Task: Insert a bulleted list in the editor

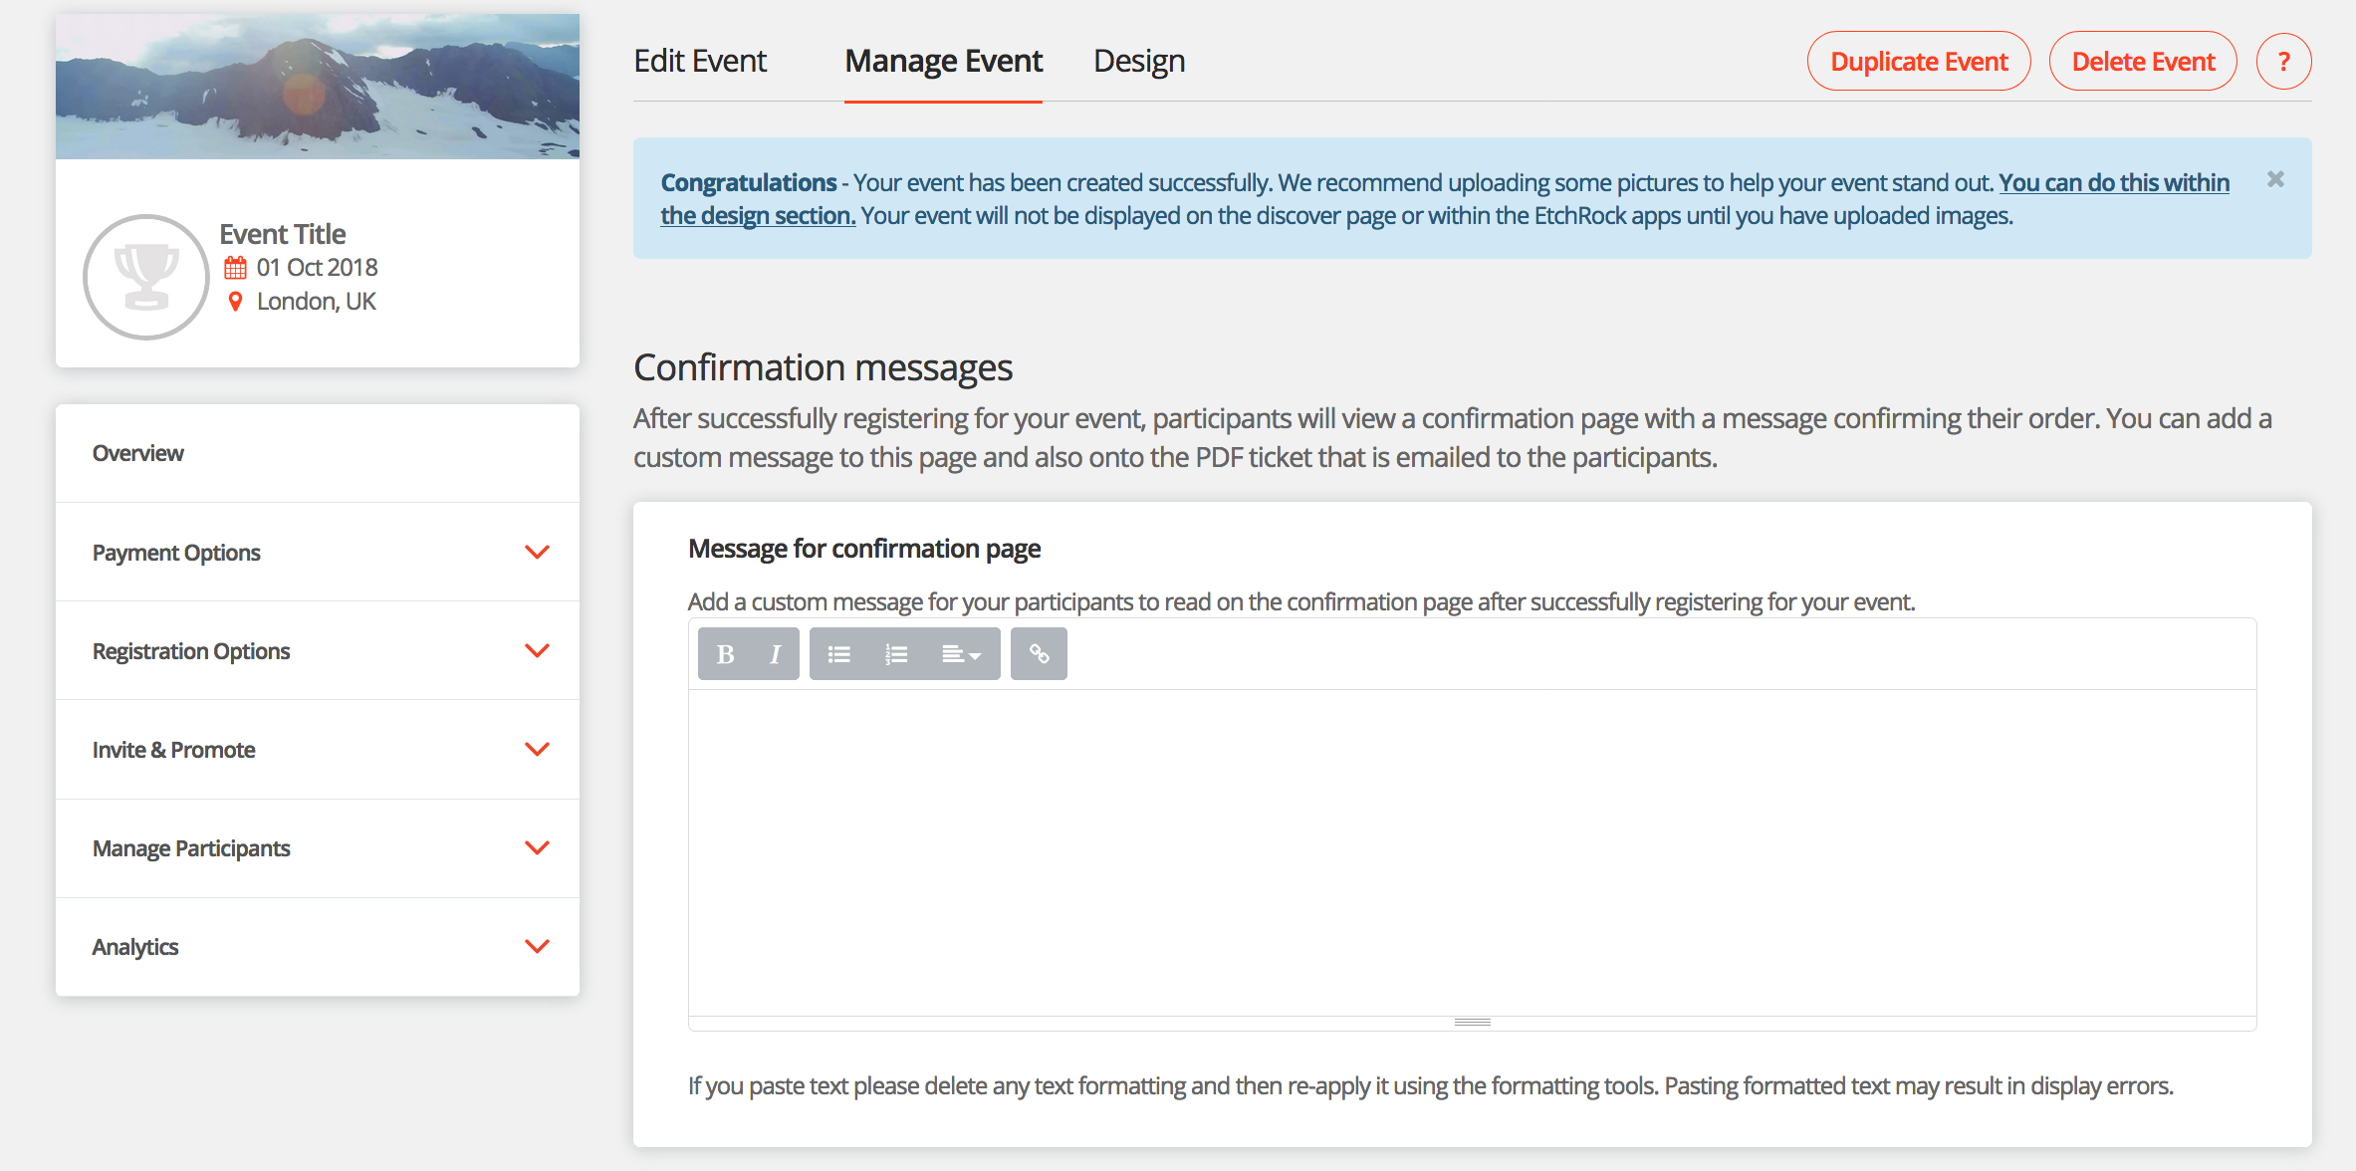Action: [839, 654]
